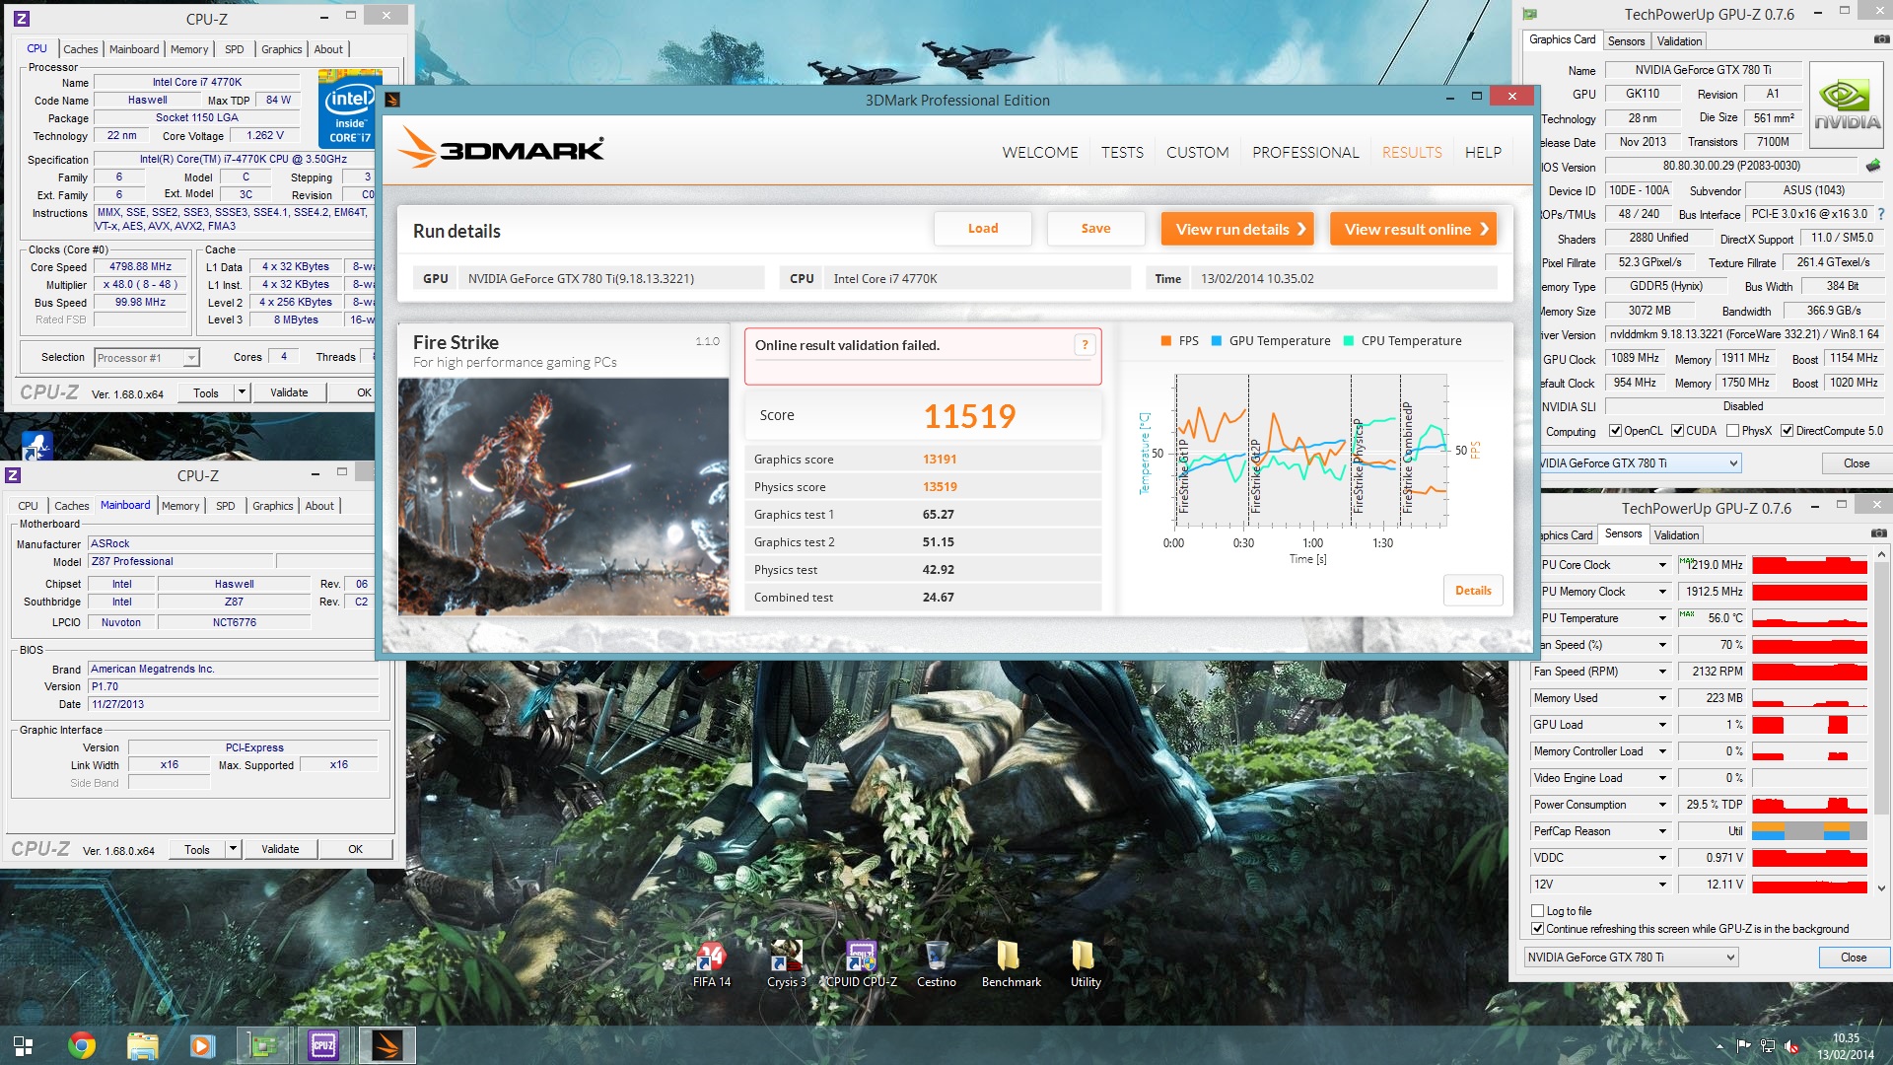Expand the Power Consumption sensor dropdown
This screenshot has width=1893, height=1065.
pyautogui.click(x=1662, y=805)
